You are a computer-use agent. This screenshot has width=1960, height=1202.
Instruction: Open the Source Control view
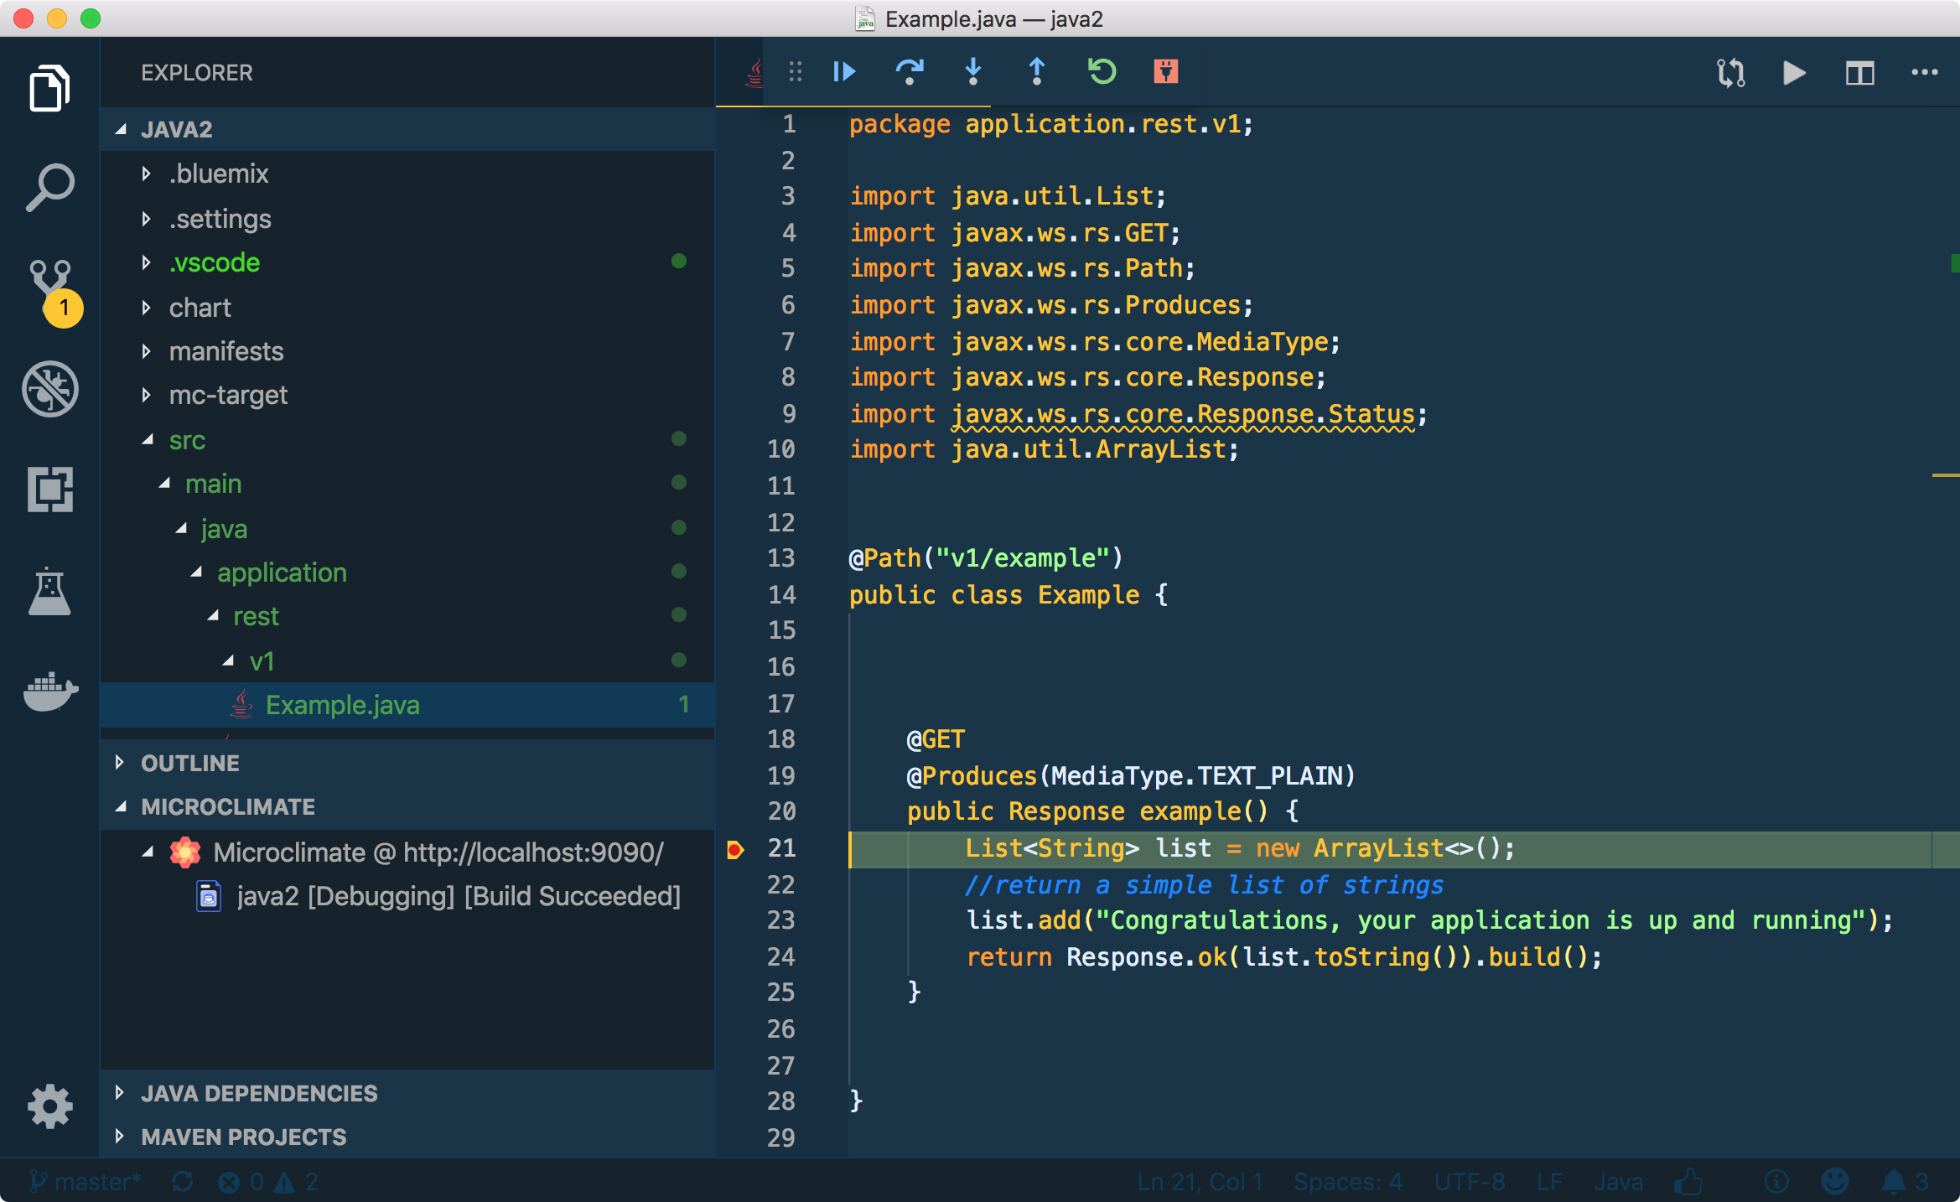click(50, 281)
